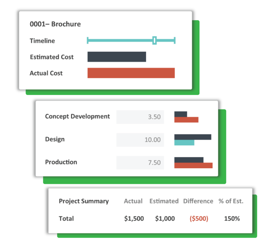Click the Concept Development hours field
This screenshot has width=270, height=248.
tap(140, 117)
